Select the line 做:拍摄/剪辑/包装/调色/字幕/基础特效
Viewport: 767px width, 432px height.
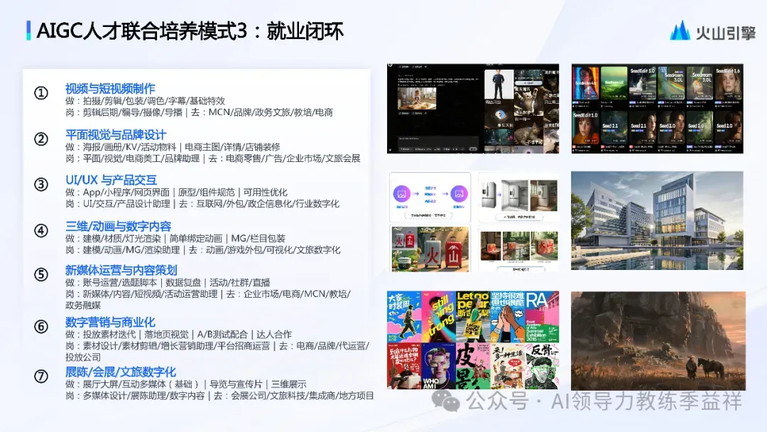(x=146, y=101)
